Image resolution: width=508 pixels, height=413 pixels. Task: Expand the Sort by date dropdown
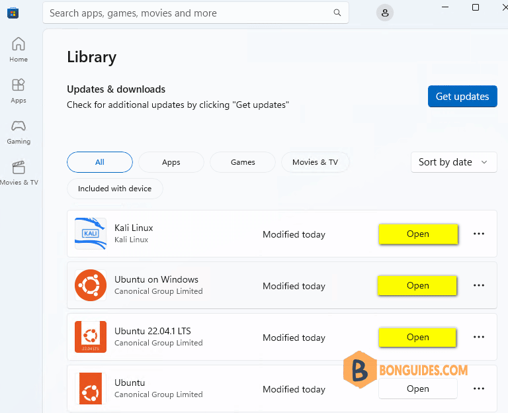[454, 162]
